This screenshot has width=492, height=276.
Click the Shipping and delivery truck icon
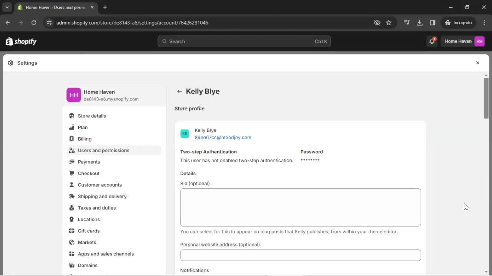click(71, 196)
